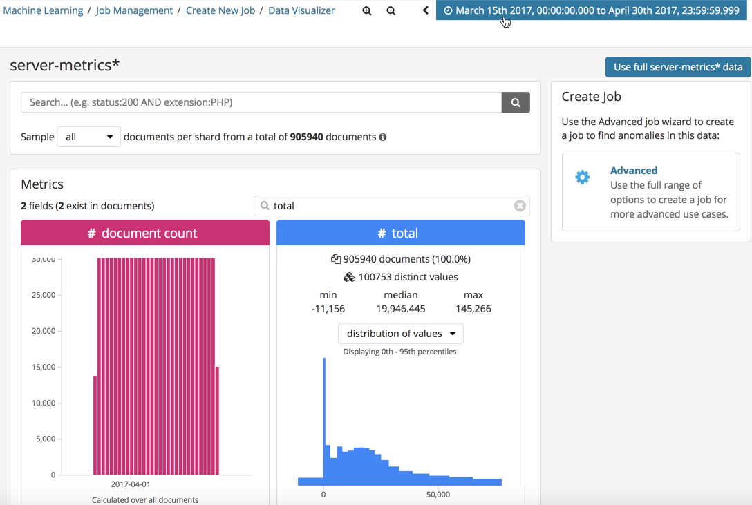Viewport: 752px width, 505px height.
Task: Click the '# total' card header
Action: [400, 233]
